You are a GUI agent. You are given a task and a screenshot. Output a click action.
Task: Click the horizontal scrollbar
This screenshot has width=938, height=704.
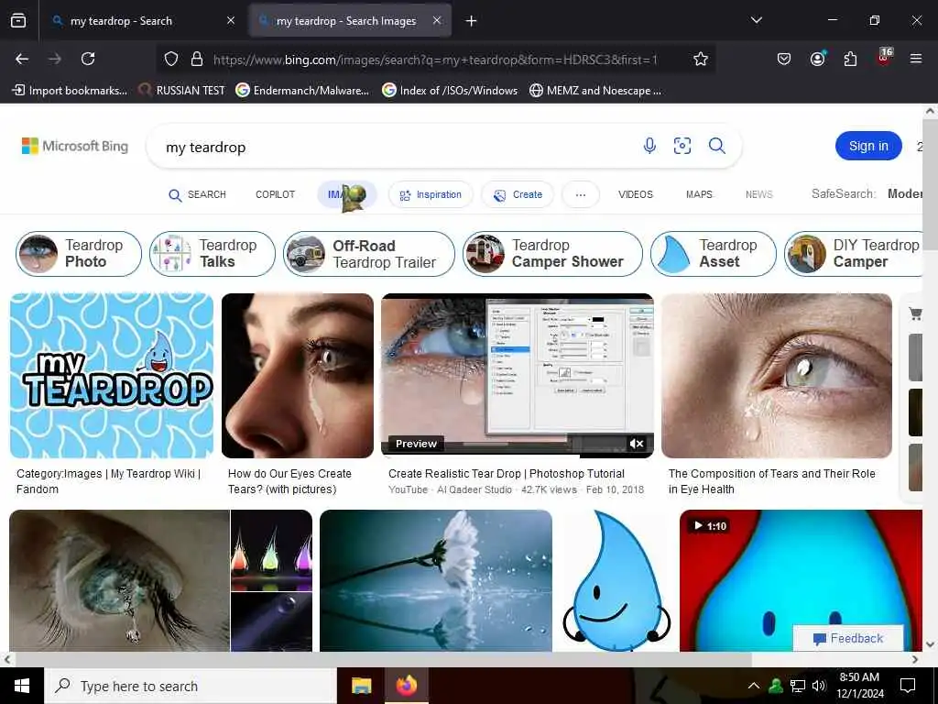tap(383, 659)
